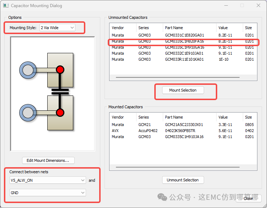The image size is (267, 208).
Task: Open Edit Mount Dimensions dialog
Action: pos(48,160)
